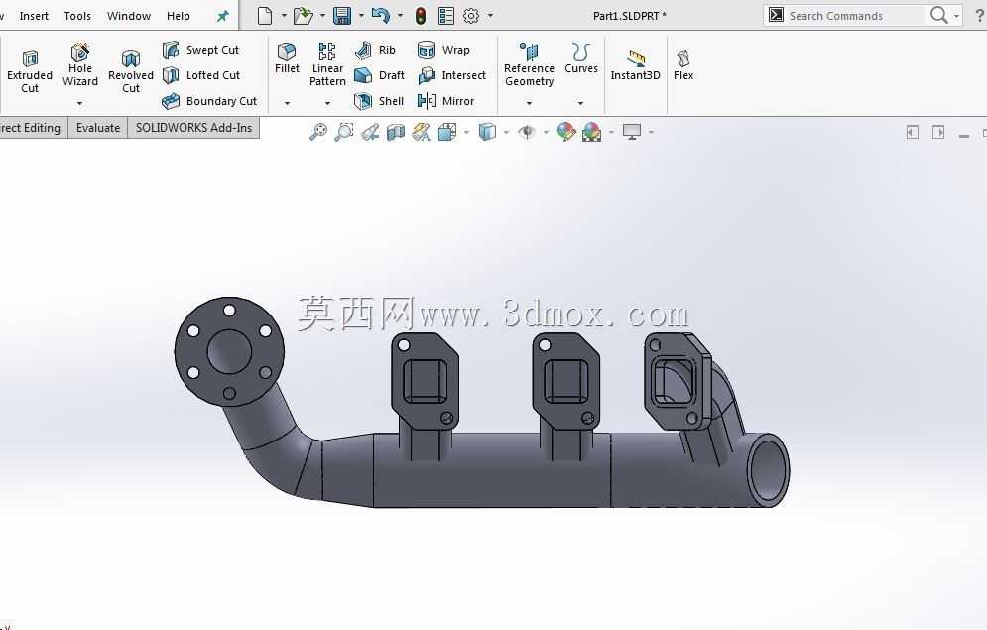Restore the previous view

(x=370, y=132)
